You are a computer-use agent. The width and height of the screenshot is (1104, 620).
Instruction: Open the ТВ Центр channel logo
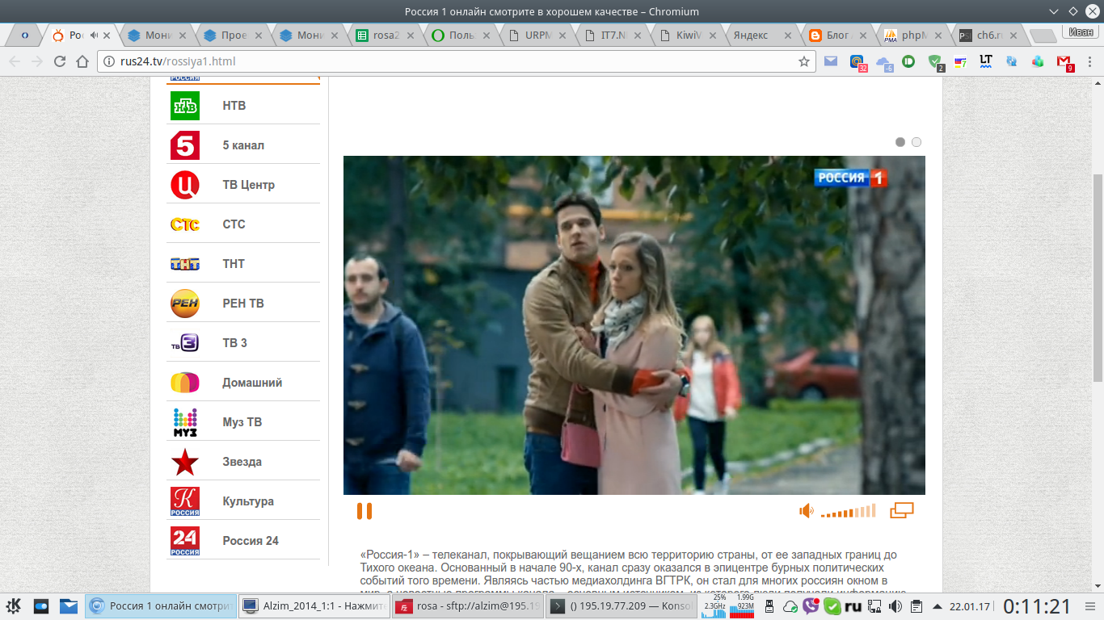[185, 185]
